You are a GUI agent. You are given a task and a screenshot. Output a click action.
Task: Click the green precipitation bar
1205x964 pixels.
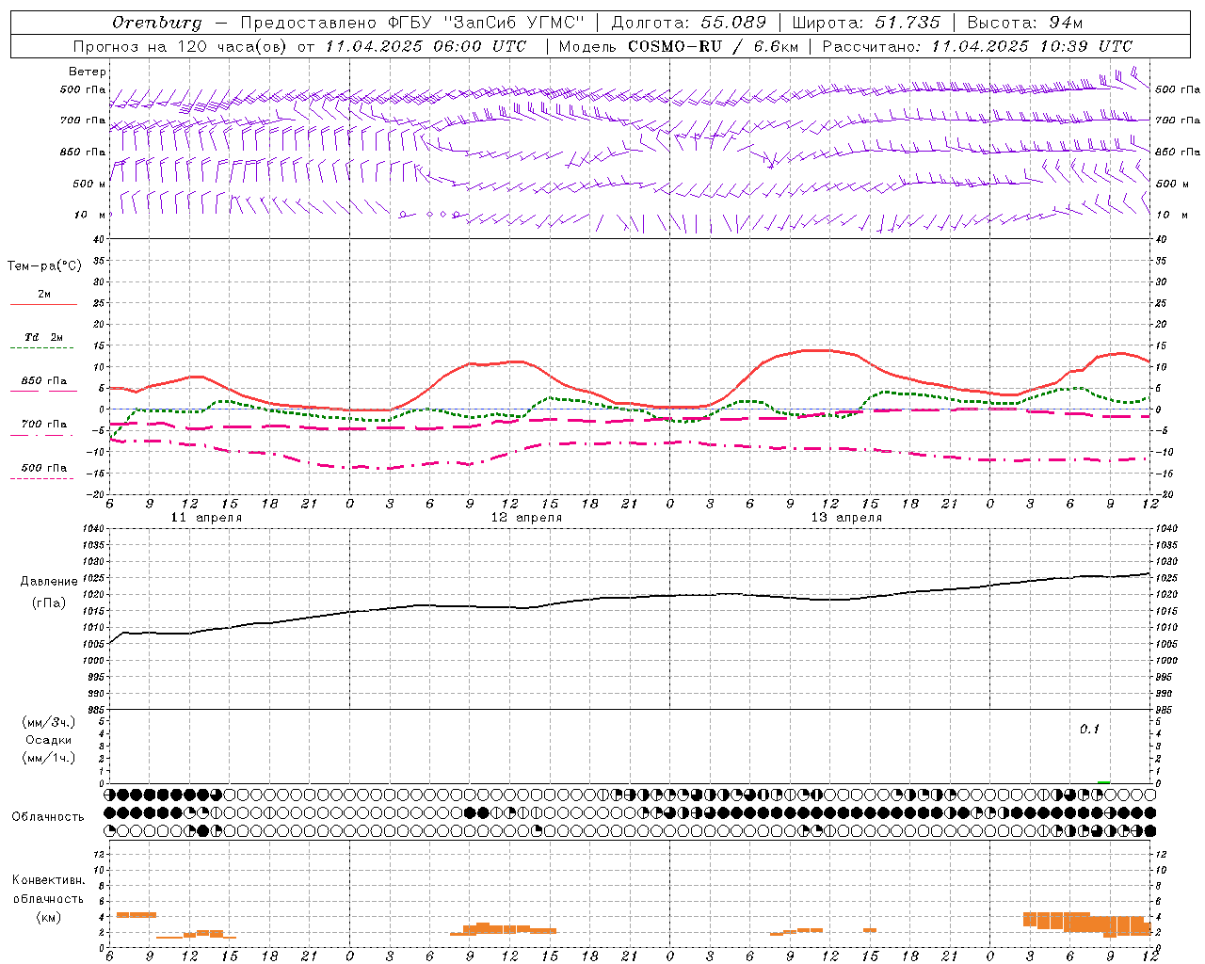1103,781
